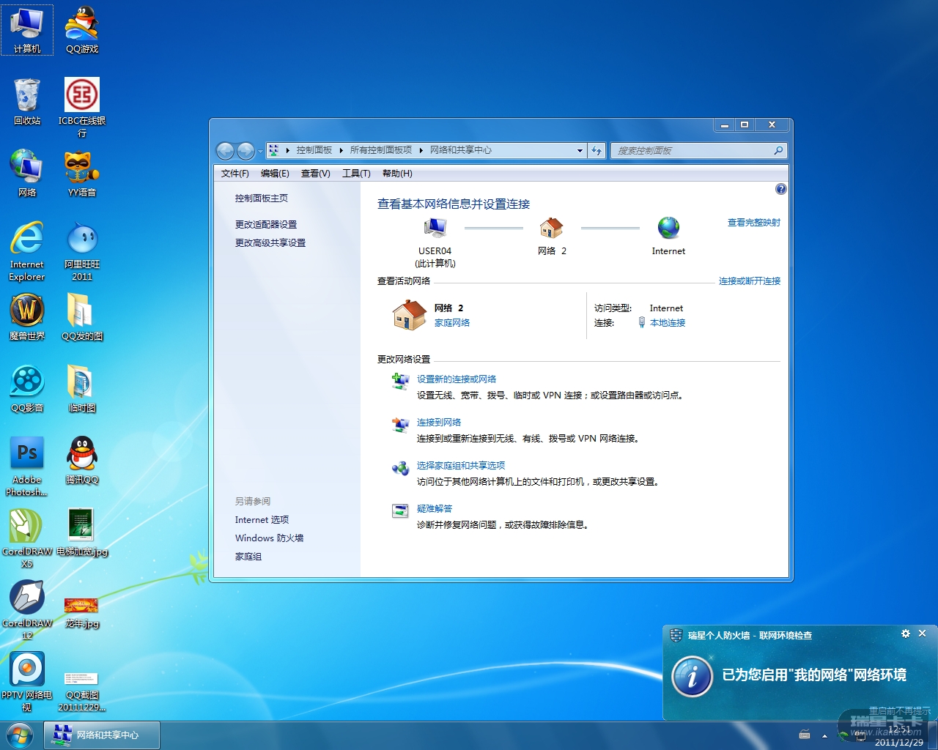Select the Adobe Photoshop desktop shortcut
Screen dimensions: 938x750
click(x=27, y=467)
